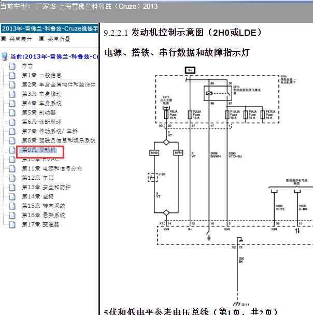Click the MFH connector box in schematic
313x315 pixels.
tap(178, 153)
